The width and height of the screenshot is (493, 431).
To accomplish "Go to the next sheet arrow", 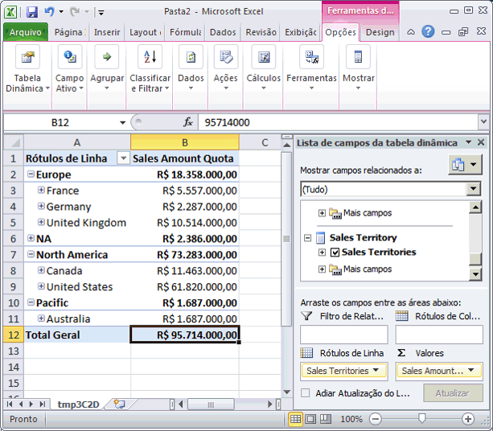I will 31,404.
